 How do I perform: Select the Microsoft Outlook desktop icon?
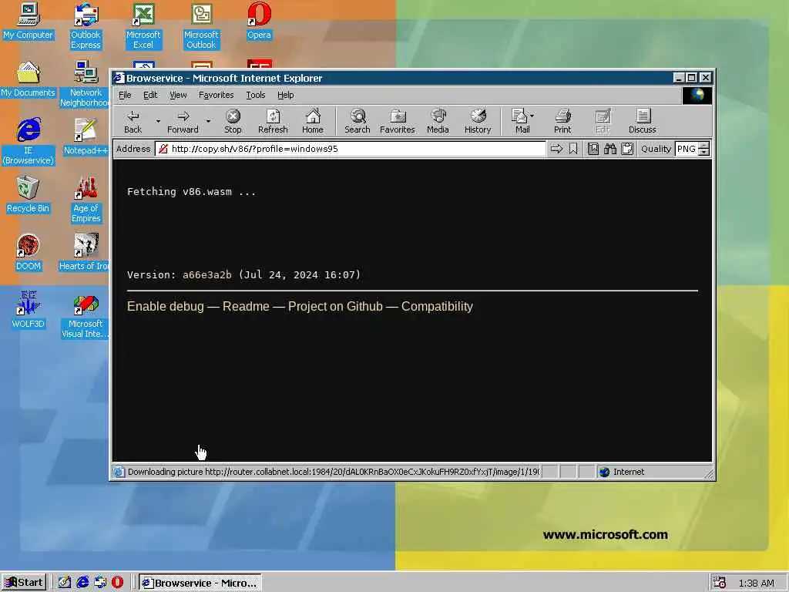tap(201, 26)
